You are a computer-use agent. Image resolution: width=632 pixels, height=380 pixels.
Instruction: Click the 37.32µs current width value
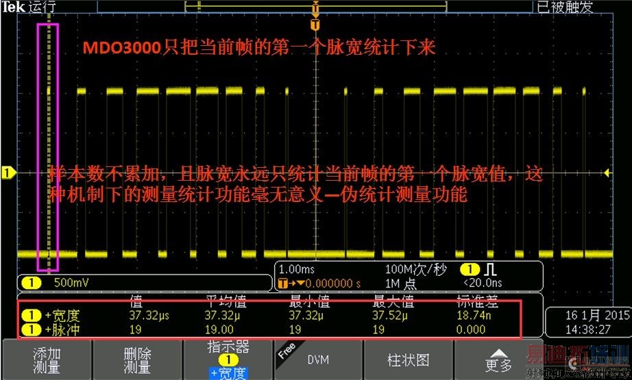149,315
